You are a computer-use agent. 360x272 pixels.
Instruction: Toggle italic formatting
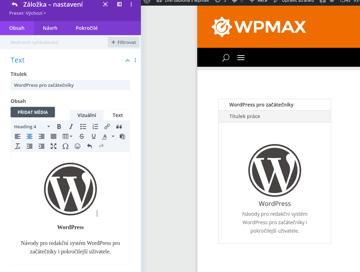[71, 127]
